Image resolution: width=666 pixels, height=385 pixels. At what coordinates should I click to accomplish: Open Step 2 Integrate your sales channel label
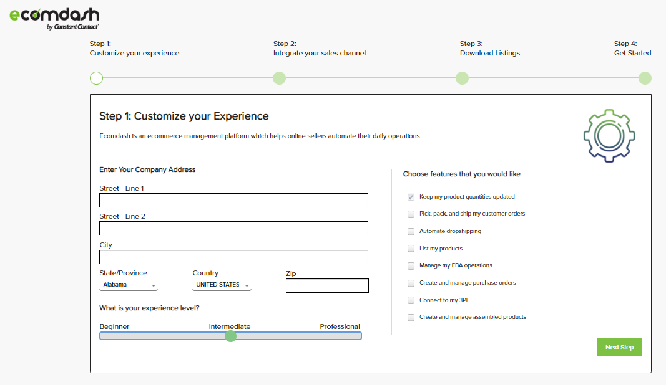pos(320,49)
